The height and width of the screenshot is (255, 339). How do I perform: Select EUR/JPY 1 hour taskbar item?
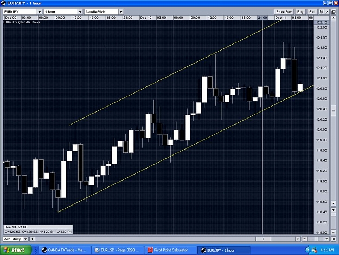[x=223, y=251]
